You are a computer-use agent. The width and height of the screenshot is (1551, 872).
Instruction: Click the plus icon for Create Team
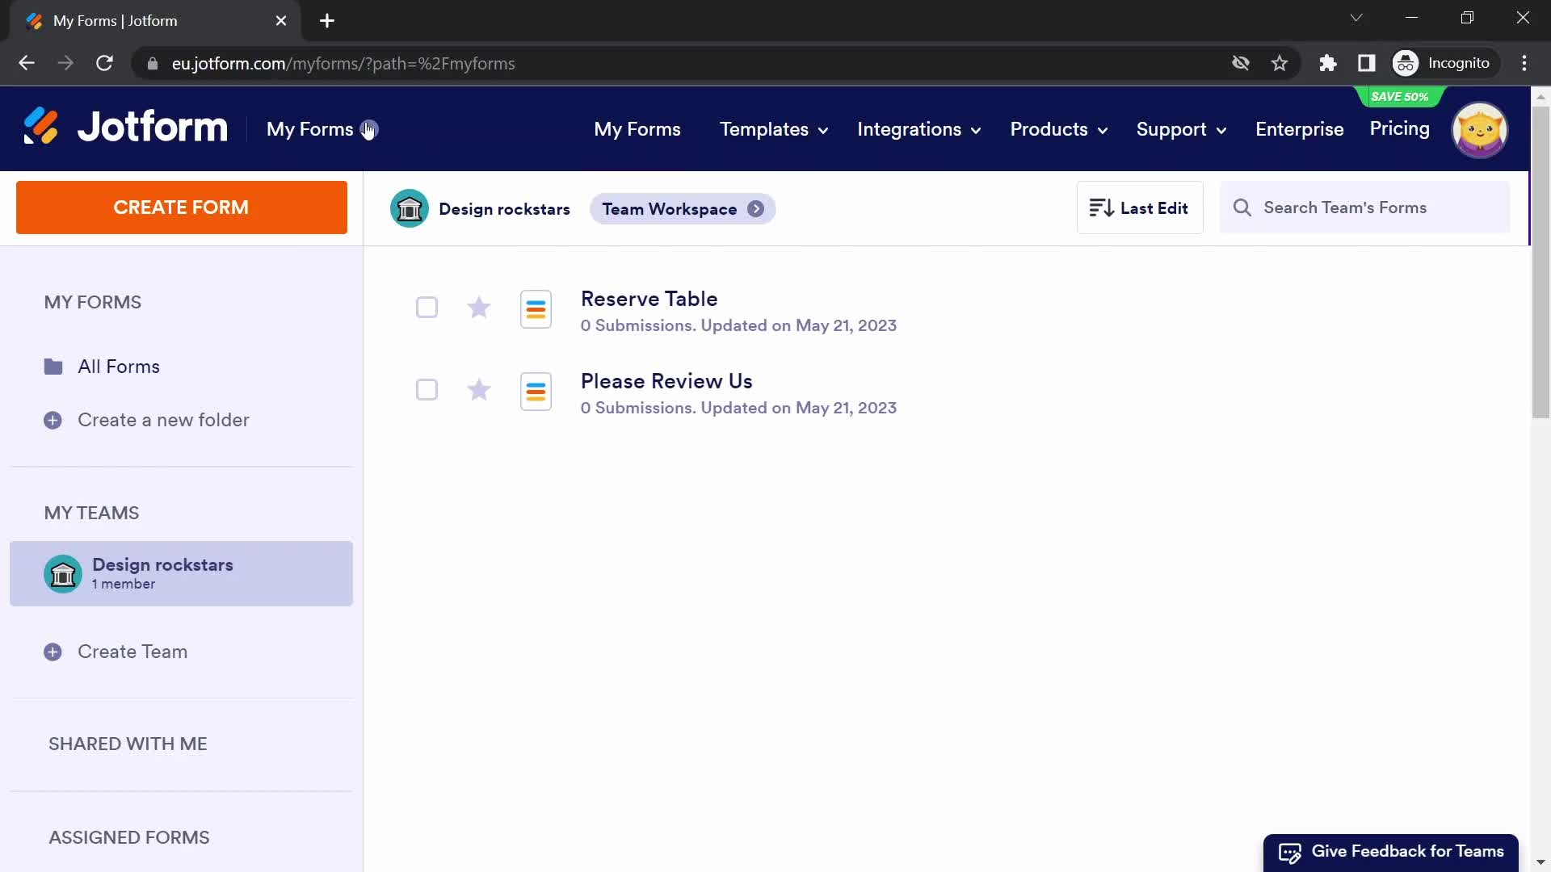[x=53, y=652]
